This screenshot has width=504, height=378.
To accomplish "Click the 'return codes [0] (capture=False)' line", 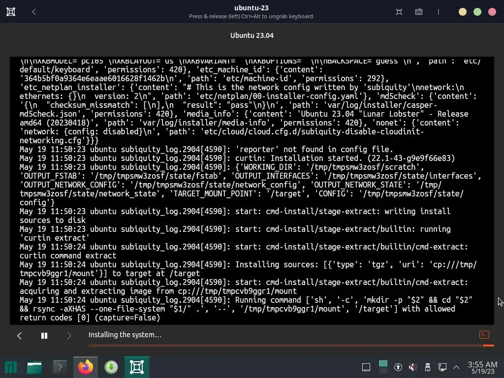I will (x=90, y=318).
